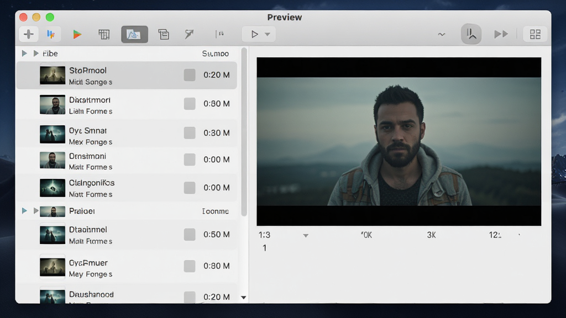
Task: Open the StoRmool thumbnail
Action: click(x=53, y=75)
